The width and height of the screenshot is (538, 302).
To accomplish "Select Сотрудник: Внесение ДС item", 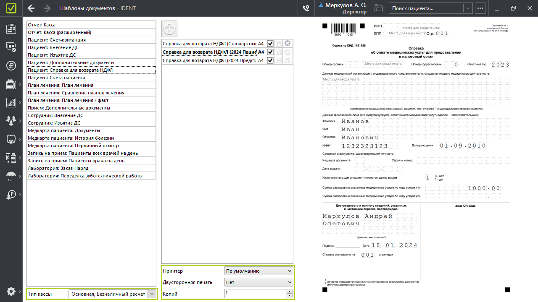I will coord(91,115).
